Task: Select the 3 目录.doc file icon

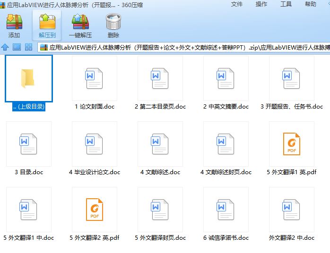Action: pyautogui.click(x=28, y=144)
